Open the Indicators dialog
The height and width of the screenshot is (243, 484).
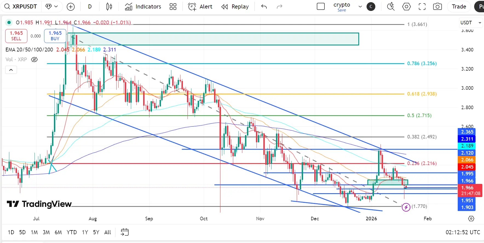click(x=143, y=7)
